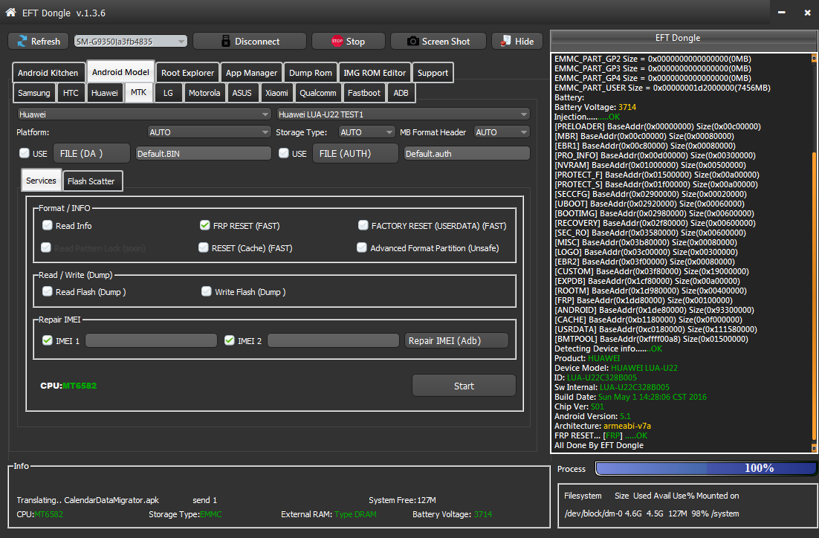819x538 pixels.
Task: Toggle USE checkbox for FILE (AUTH)
Action: click(284, 153)
